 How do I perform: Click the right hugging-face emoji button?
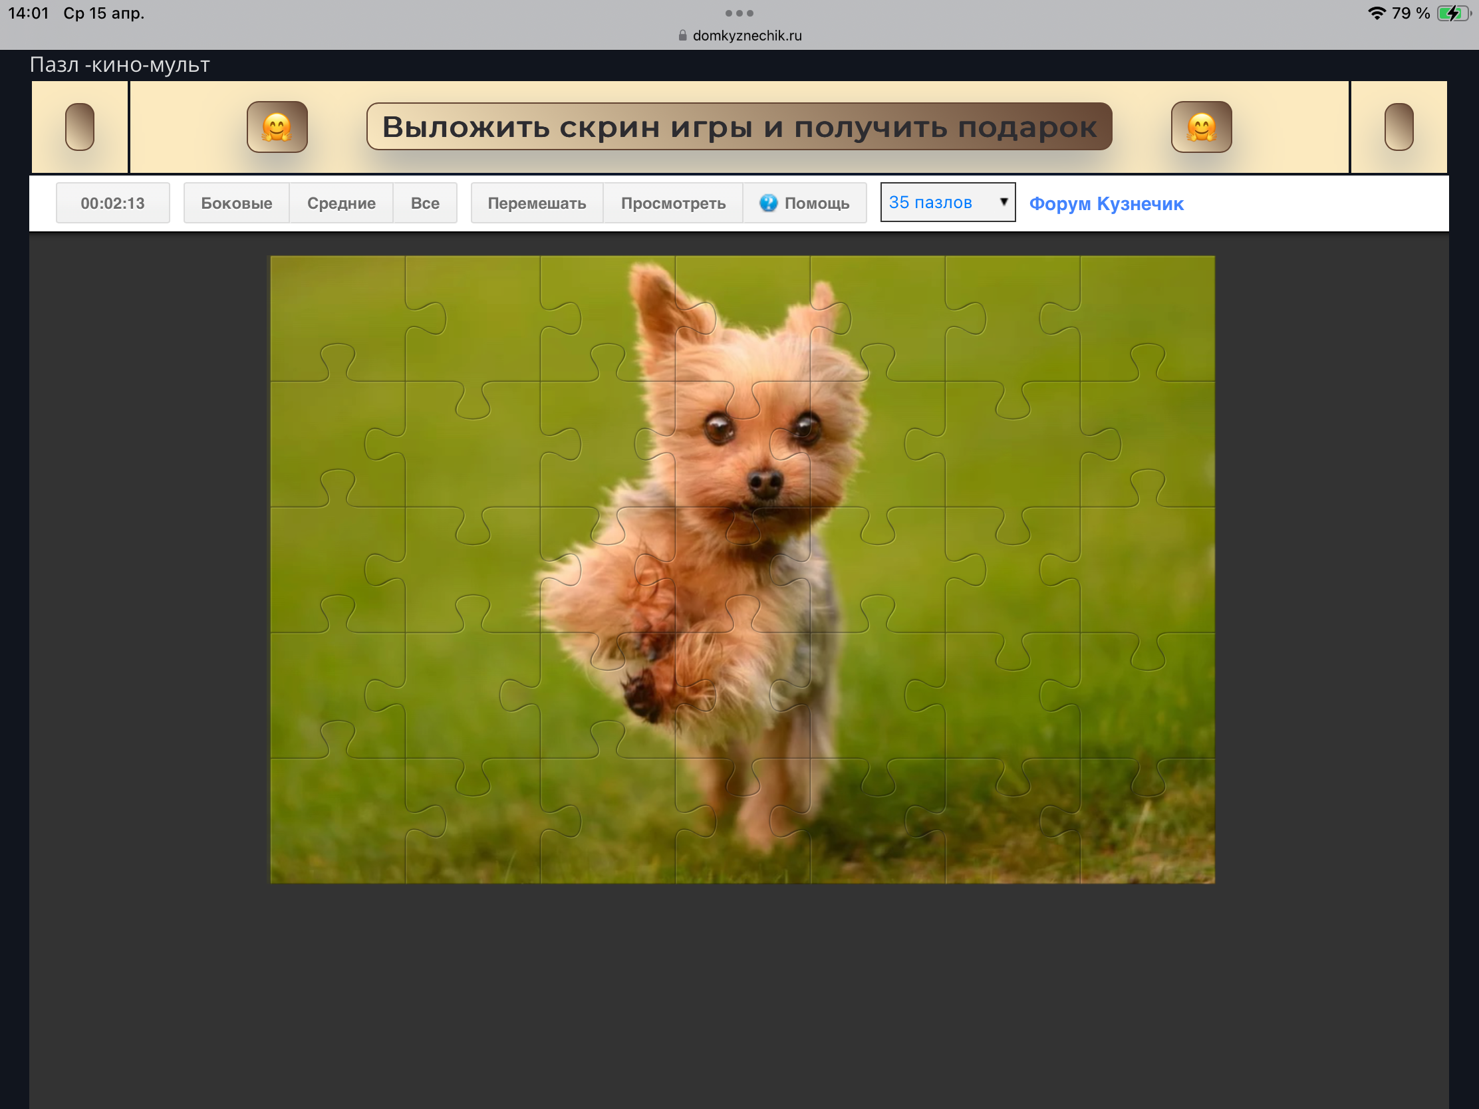(x=1201, y=127)
